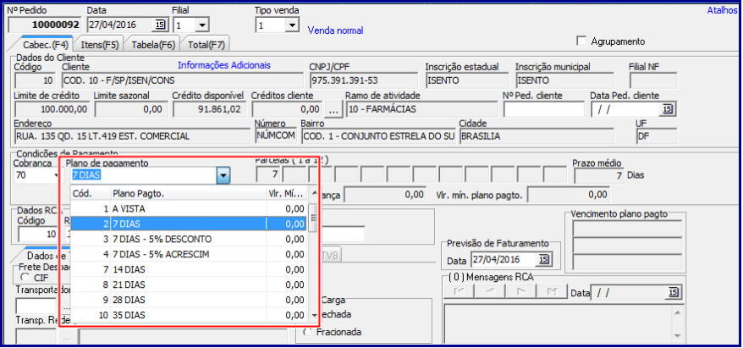Select the CIF freight radio button
The image size is (743, 348).
pyautogui.click(x=25, y=277)
